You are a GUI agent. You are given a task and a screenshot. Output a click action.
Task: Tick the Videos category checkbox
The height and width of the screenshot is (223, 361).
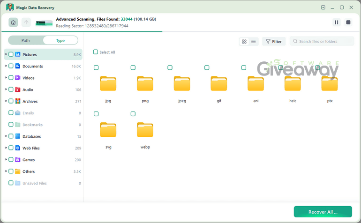pyautogui.click(x=11, y=78)
